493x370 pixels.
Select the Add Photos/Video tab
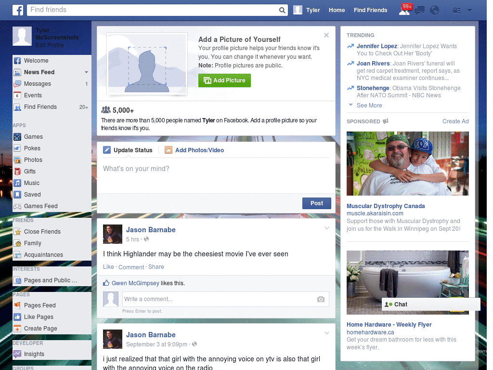pyautogui.click(x=195, y=150)
